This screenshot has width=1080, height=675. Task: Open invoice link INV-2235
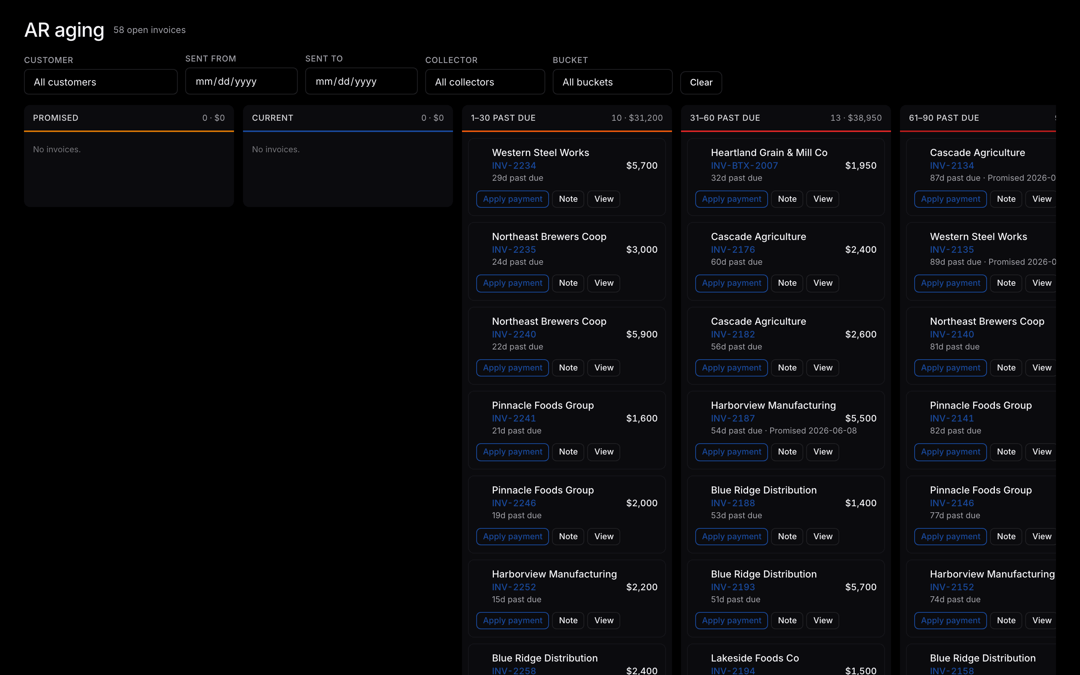point(514,249)
